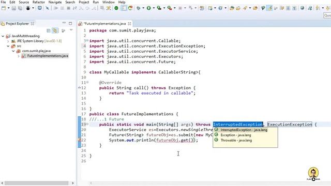Click the Suspend debug toolbar icon

[62, 8]
